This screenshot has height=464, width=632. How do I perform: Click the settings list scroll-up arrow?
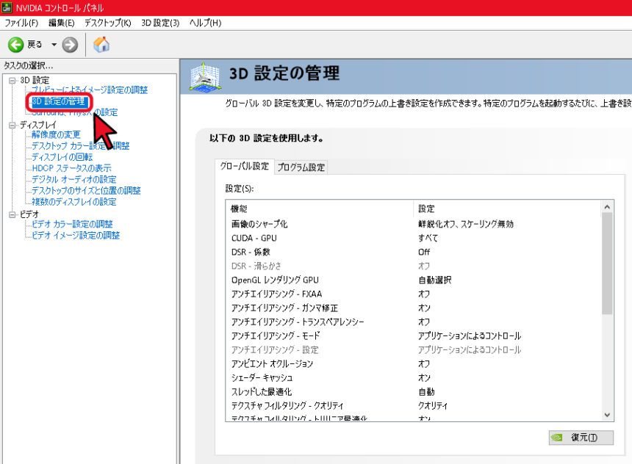(x=607, y=207)
